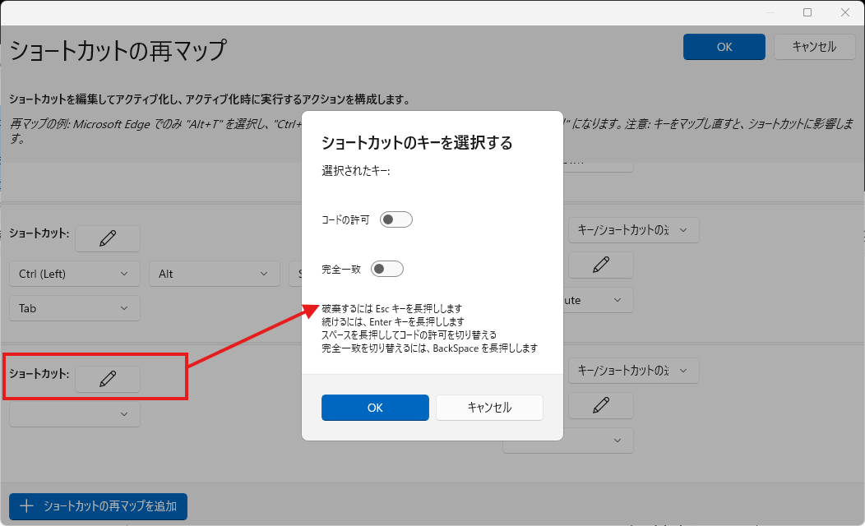Click the top-right キャンセル button of the window
This screenshot has height=526, width=865.
[814, 47]
